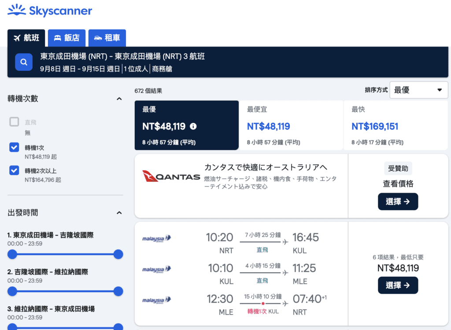Uncheck the 轉機2次以上 checkbox

pyautogui.click(x=14, y=170)
